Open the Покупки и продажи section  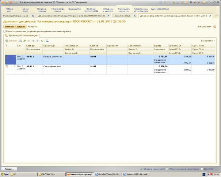(42, 10)
